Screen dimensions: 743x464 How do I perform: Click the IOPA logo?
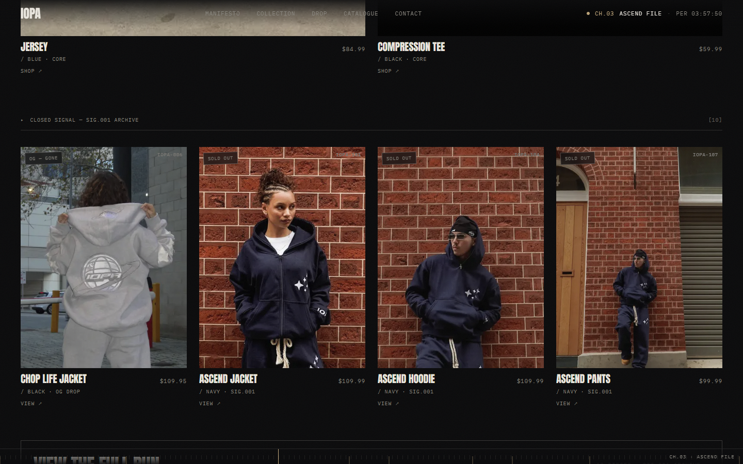pos(30,13)
